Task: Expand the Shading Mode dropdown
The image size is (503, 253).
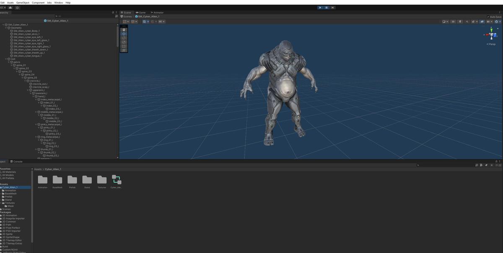Action: 445,21
